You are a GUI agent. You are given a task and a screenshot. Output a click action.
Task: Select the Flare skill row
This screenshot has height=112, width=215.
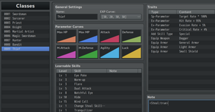(x=99, y=84)
